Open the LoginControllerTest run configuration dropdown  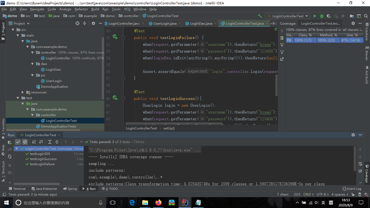pyautogui.click(x=287, y=16)
